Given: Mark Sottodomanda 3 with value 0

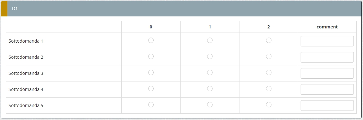Looking at the screenshot, I should (x=151, y=73).
